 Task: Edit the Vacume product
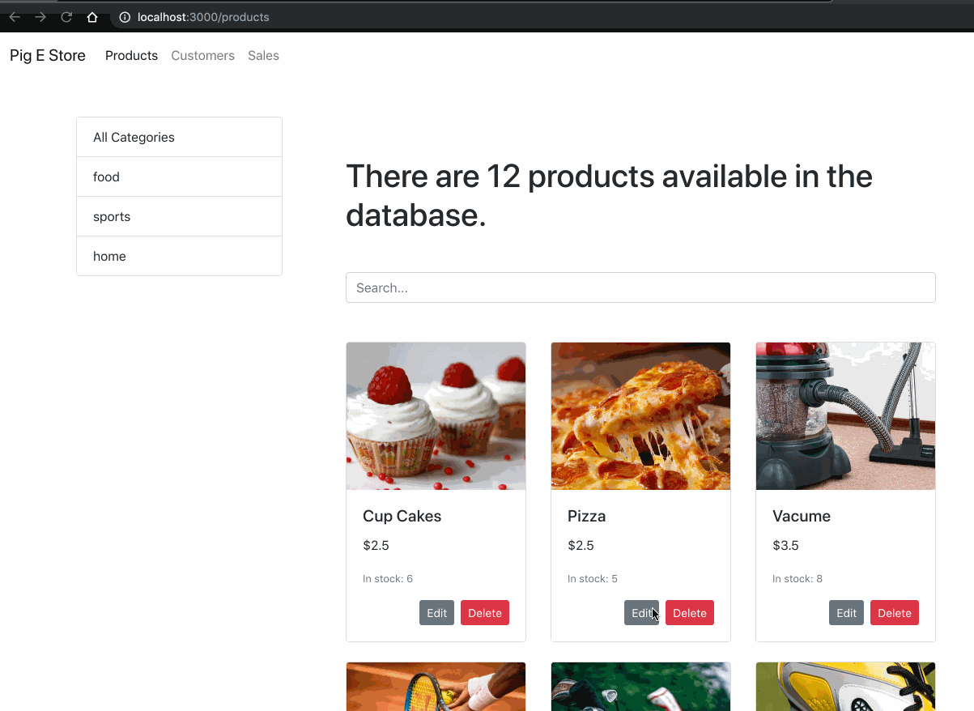click(846, 613)
